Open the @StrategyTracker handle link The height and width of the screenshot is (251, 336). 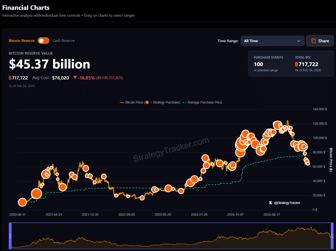pyautogui.click(x=287, y=203)
